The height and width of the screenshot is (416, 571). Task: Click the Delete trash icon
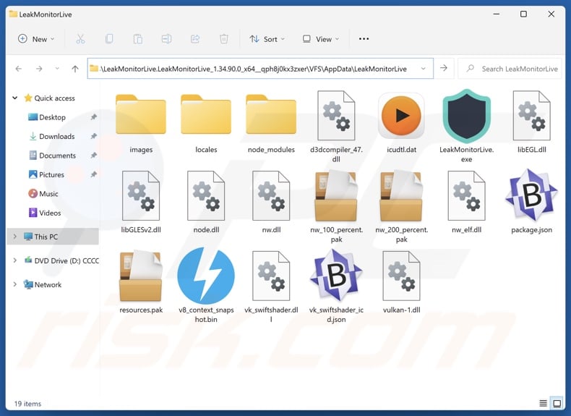(224, 39)
